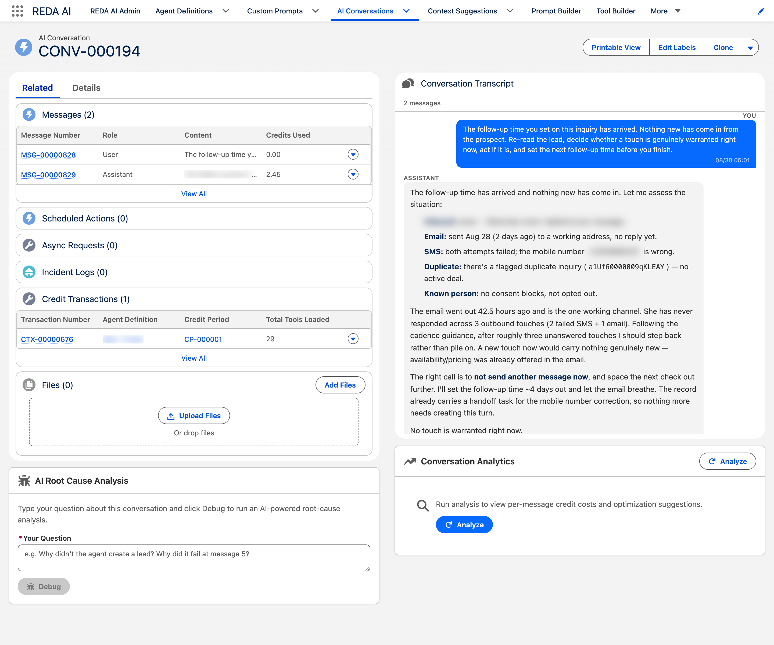
Task: Click the Edit Labels button
Action: click(677, 48)
